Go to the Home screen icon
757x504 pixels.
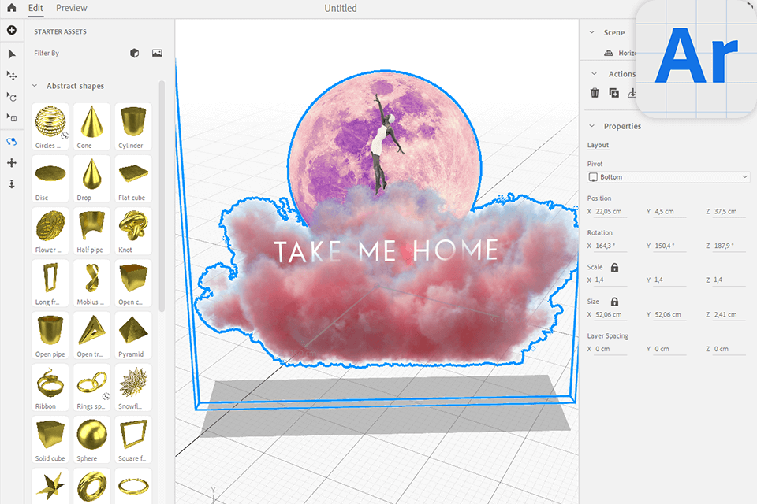point(12,8)
